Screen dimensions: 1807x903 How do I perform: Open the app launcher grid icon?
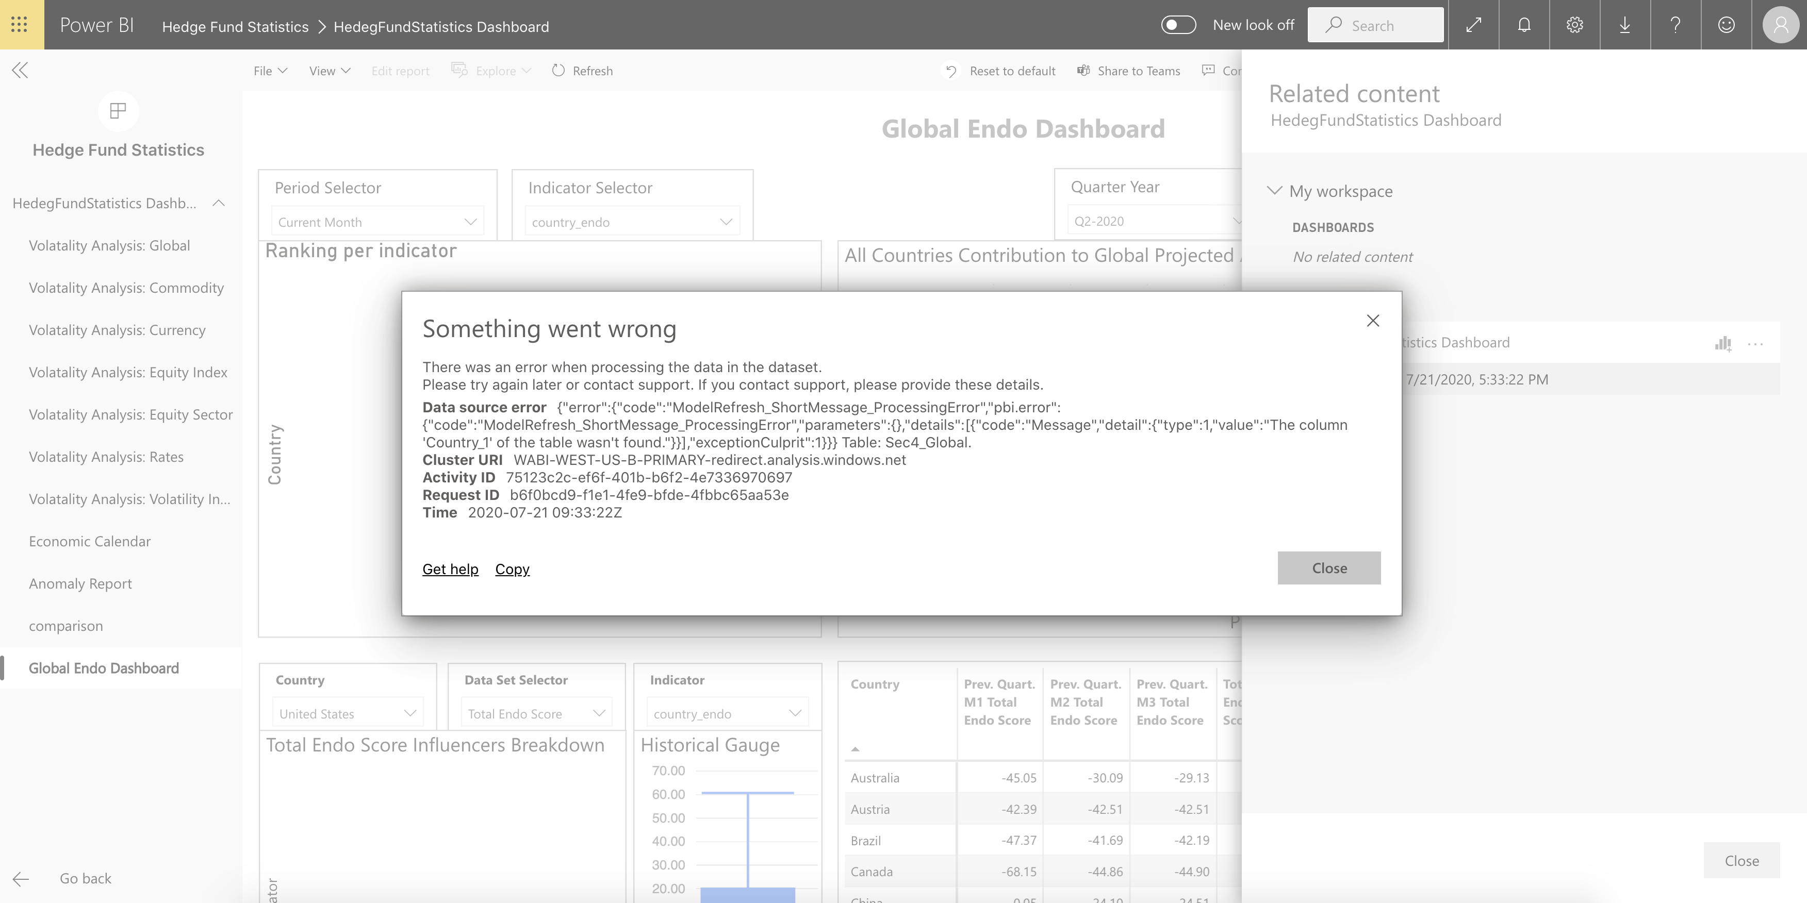point(20,25)
